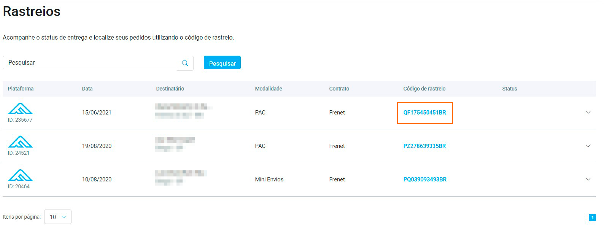Expand row details for 19/08/2020 shipment
The height and width of the screenshot is (235, 604).
[588, 146]
